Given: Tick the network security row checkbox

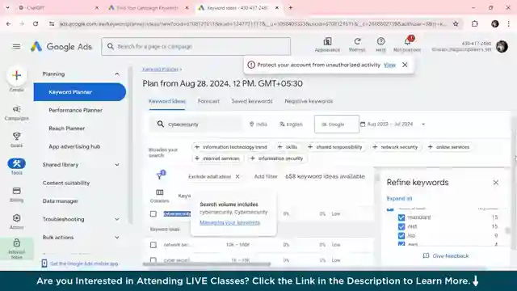Looking at the screenshot, I should click(153, 245).
